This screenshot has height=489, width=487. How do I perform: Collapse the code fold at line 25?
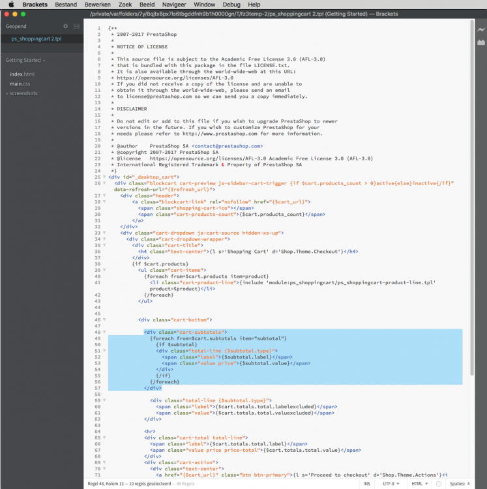point(104,177)
